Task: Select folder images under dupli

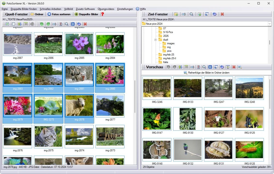Action: [170, 43]
